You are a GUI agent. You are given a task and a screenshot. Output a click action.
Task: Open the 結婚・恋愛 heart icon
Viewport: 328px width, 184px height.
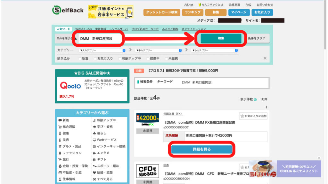coord(94,172)
